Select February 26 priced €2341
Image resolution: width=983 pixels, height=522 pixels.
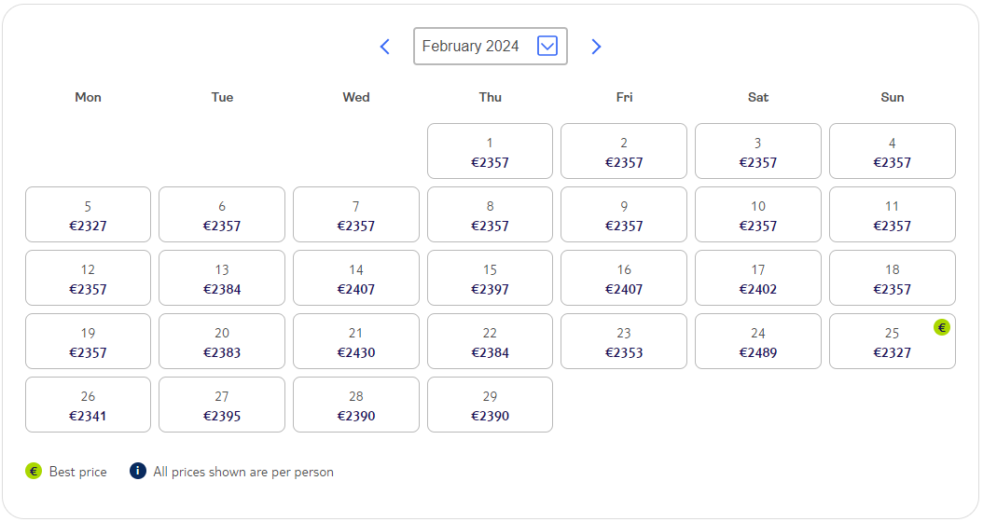88,405
